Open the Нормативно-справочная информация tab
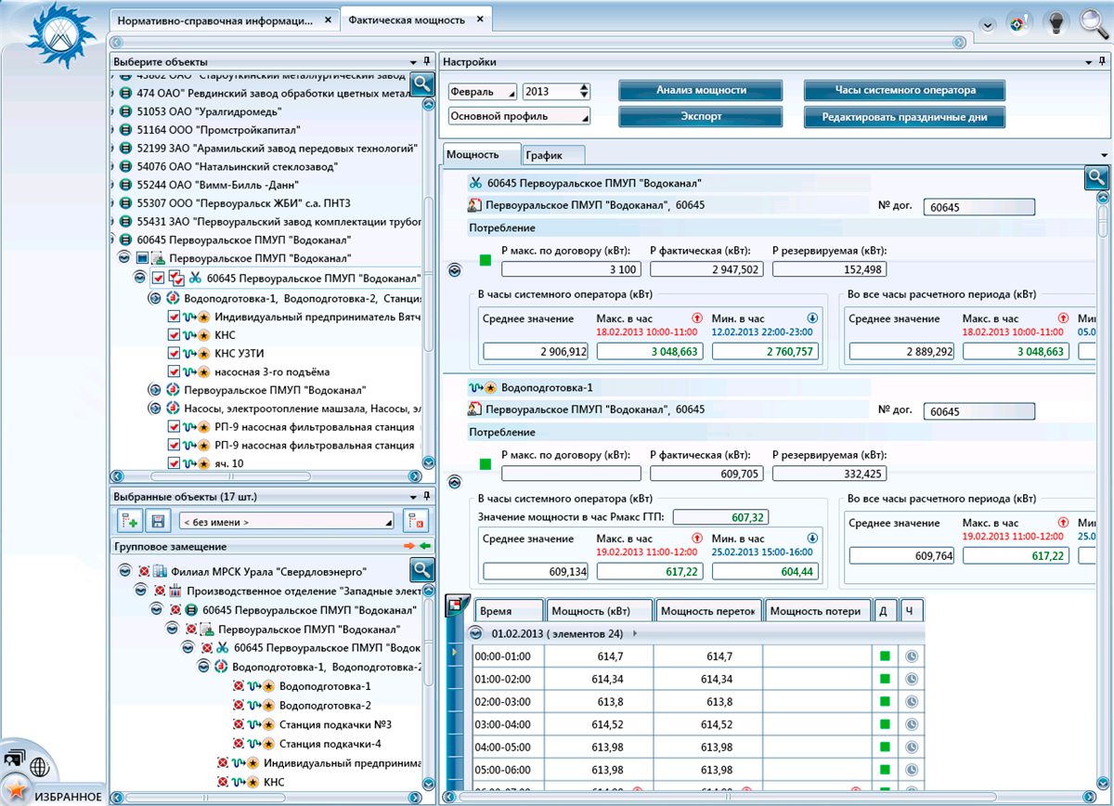Screen dimensions: 1114x806 click(x=216, y=19)
